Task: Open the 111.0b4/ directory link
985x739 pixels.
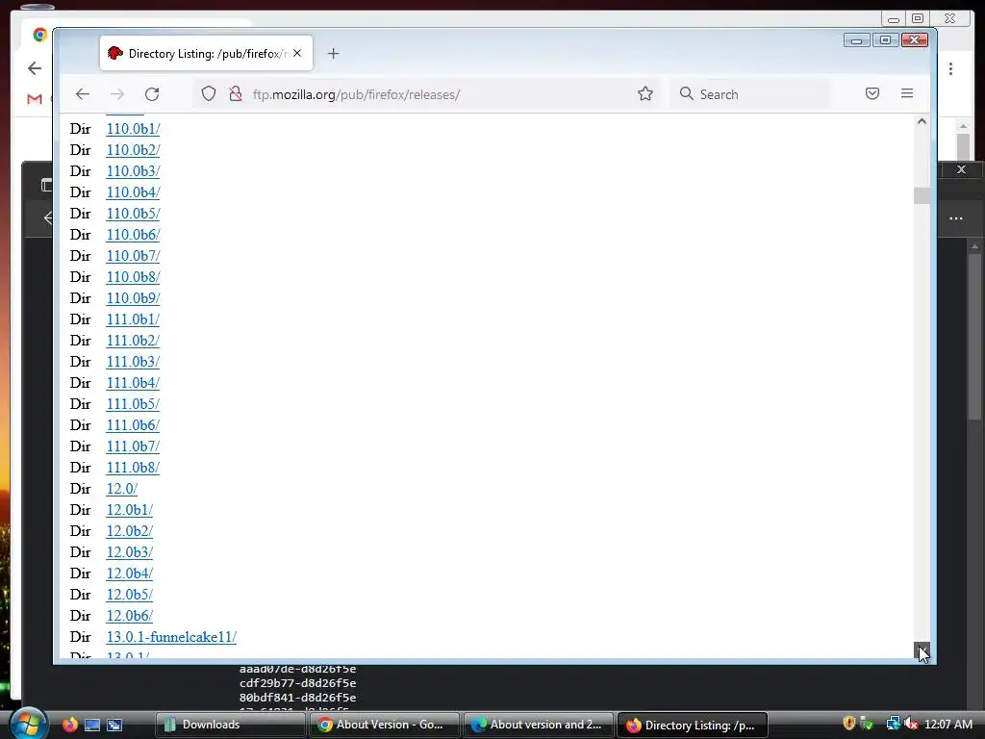Action: [x=133, y=383]
